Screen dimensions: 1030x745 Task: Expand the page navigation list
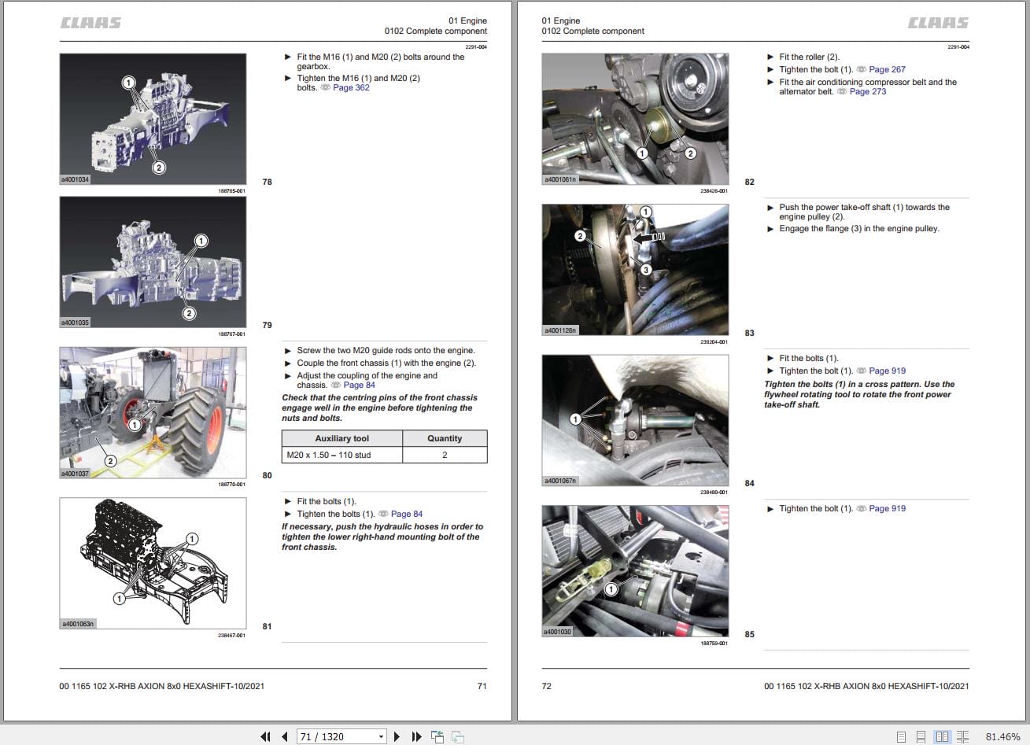pyautogui.click(x=380, y=736)
